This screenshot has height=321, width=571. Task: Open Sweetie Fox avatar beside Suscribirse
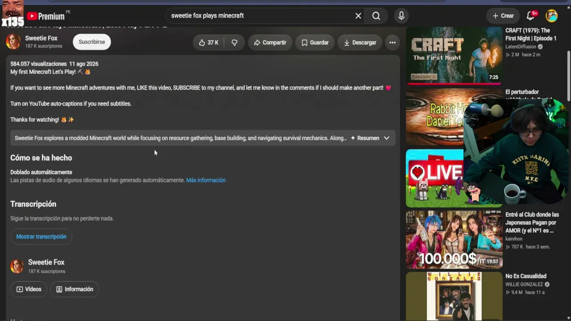coord(13,42)
